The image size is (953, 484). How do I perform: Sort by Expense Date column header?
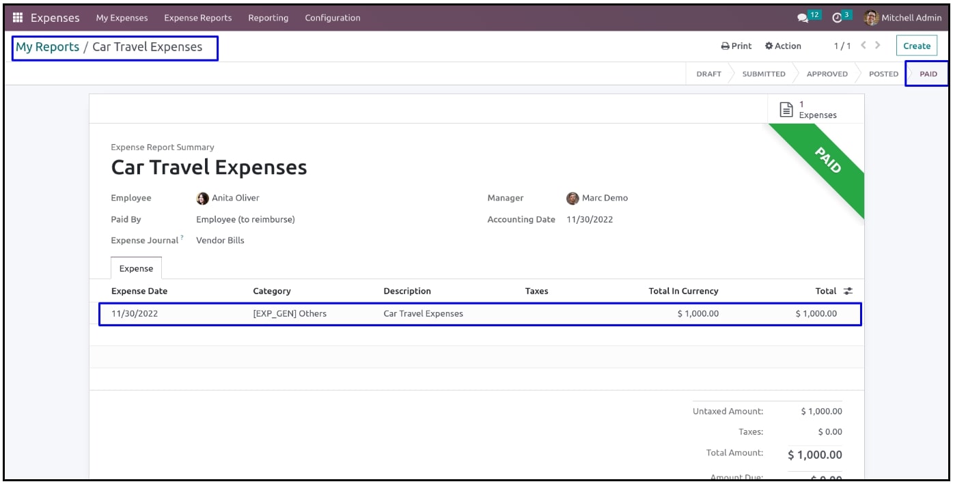point(139,291)
